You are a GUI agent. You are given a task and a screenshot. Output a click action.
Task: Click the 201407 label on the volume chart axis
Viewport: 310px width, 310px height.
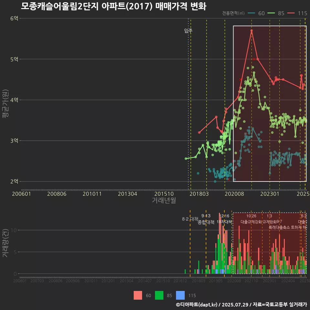145,281
